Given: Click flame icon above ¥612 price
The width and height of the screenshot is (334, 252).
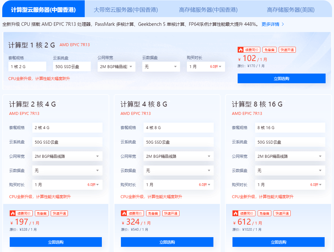Looking at the screenshot, I should click(x=235, y=213).
